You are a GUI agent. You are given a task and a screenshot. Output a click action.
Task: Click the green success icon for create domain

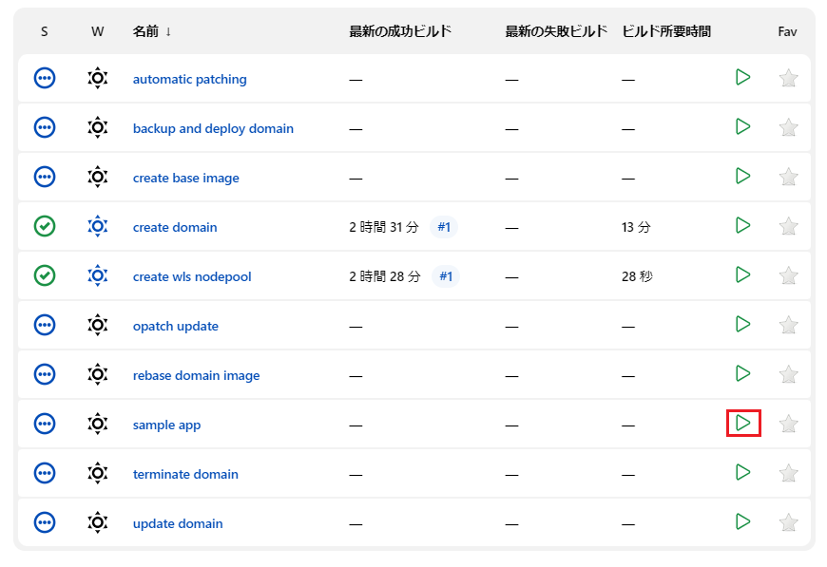pos(45,226)
